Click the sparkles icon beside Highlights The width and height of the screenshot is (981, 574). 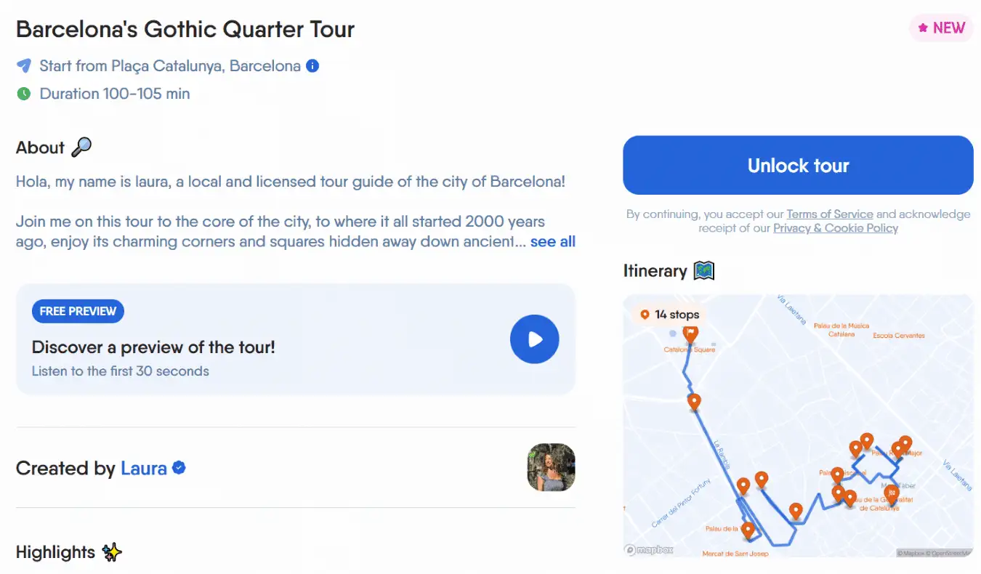coord(112,552)
